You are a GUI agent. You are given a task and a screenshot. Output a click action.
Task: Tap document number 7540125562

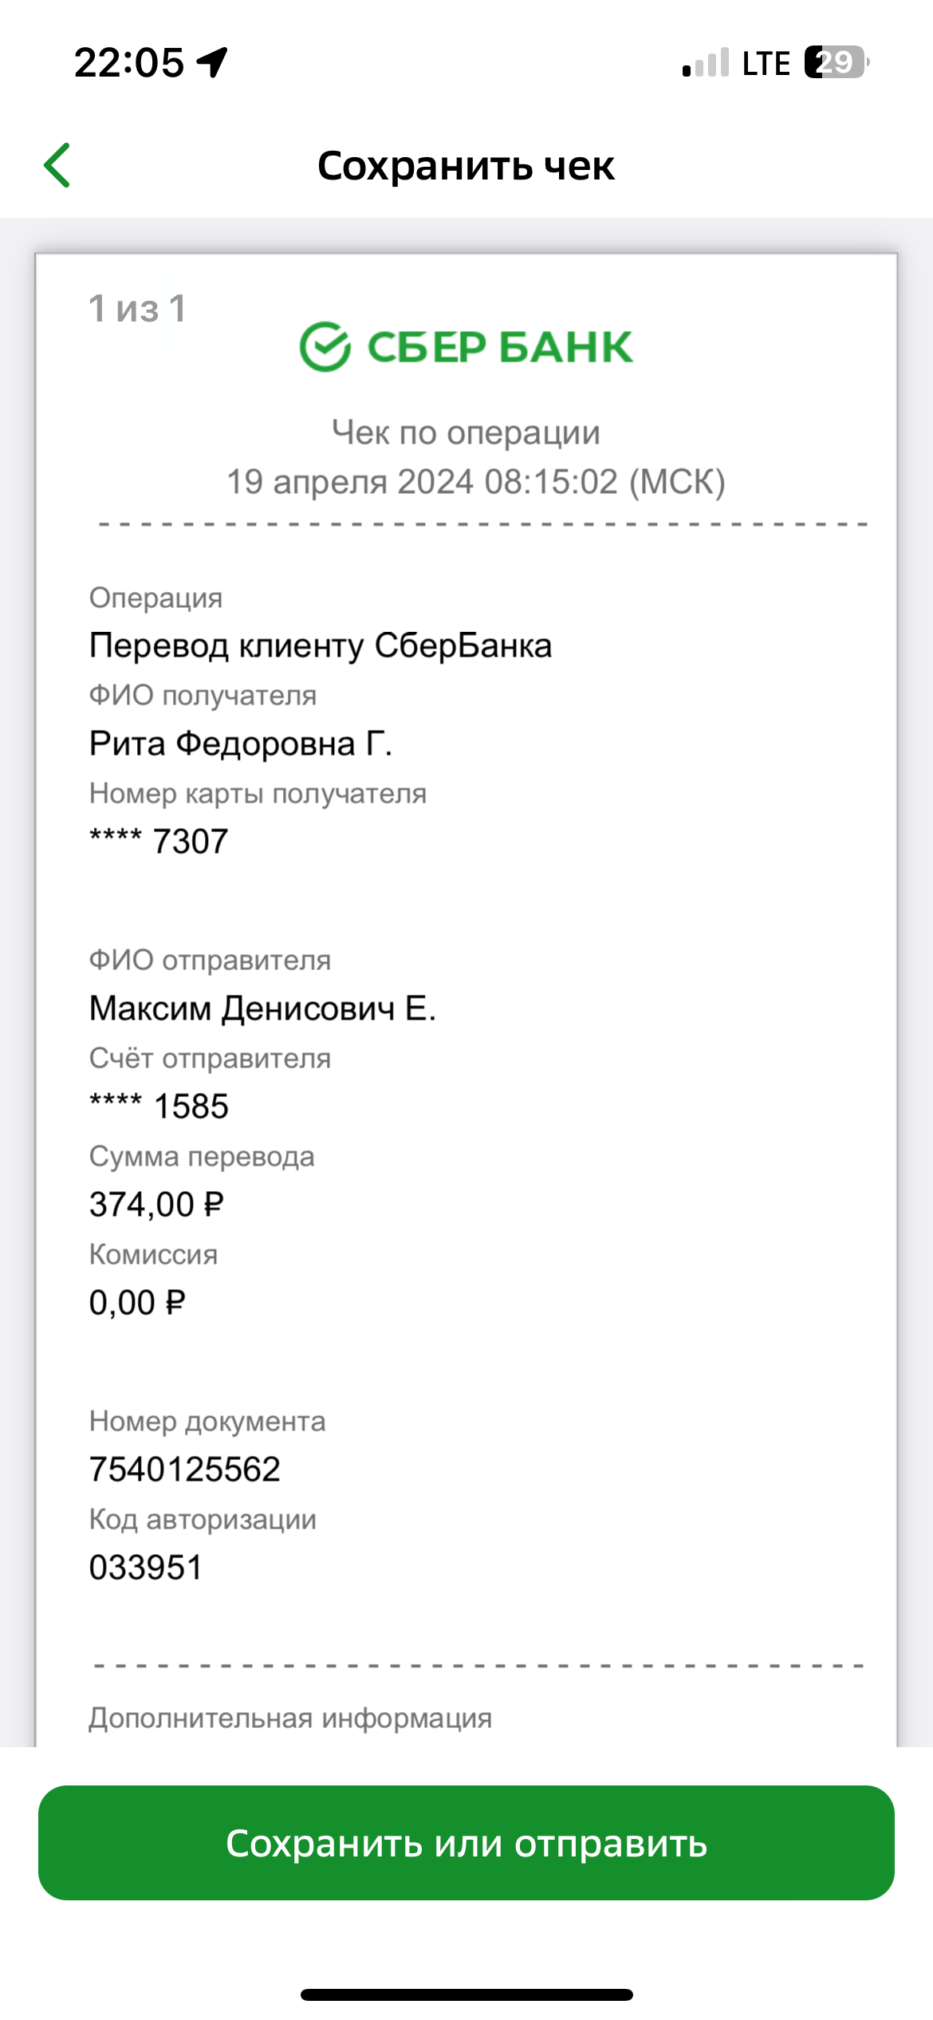(185, 1470)
